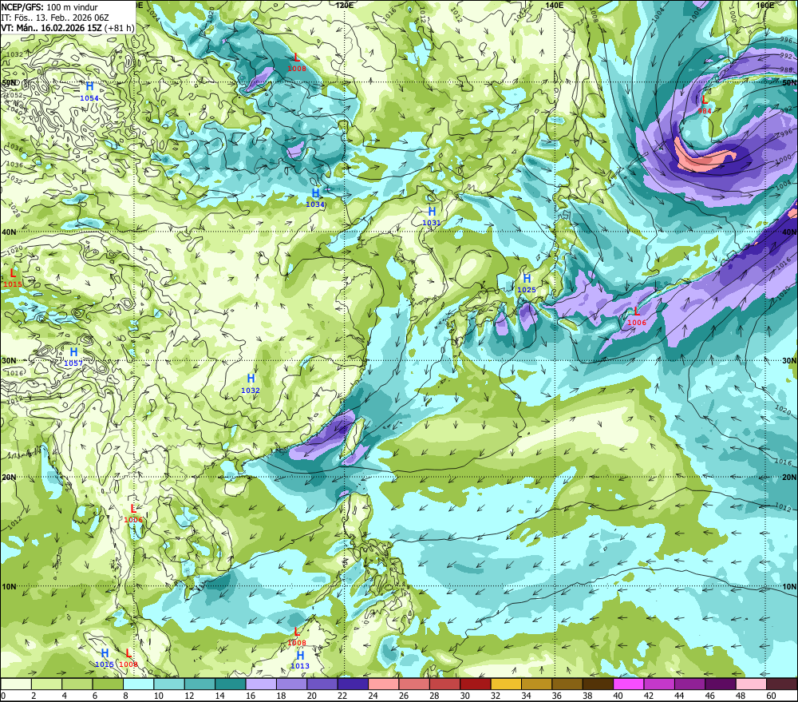Click the legend scale value 46
This screenshot has width=798, height=702.
coord(709,696)
